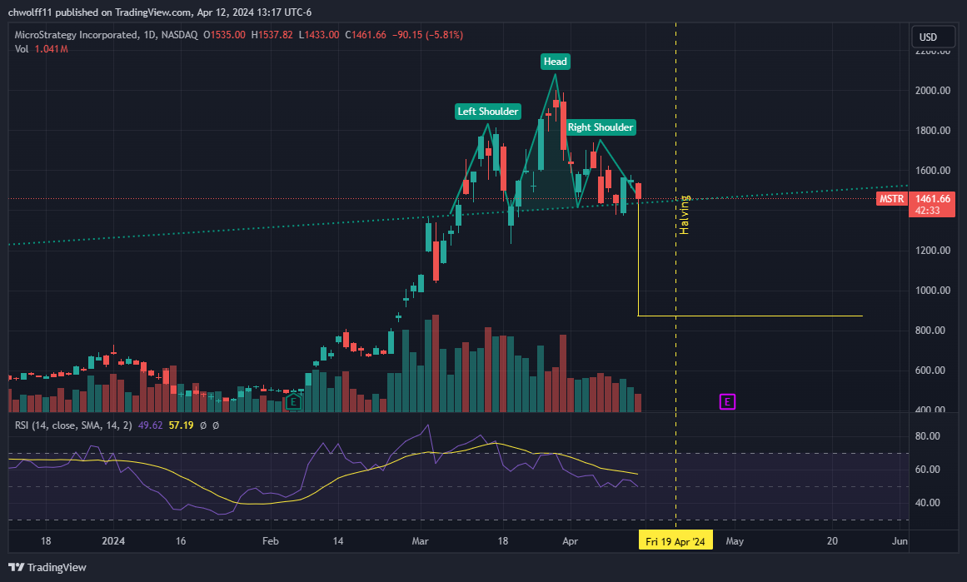Click the 2000.00 price axis label
Image resolution: width=967 pixels, height=582 pixels.
[x=933, y=90]
